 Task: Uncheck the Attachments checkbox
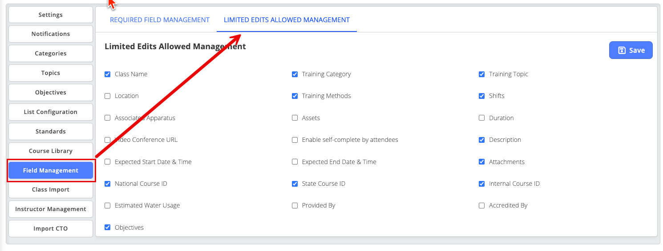tap(481, 162)
